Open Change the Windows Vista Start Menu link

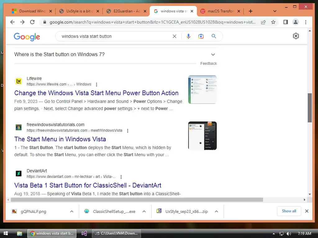[96, 93]
